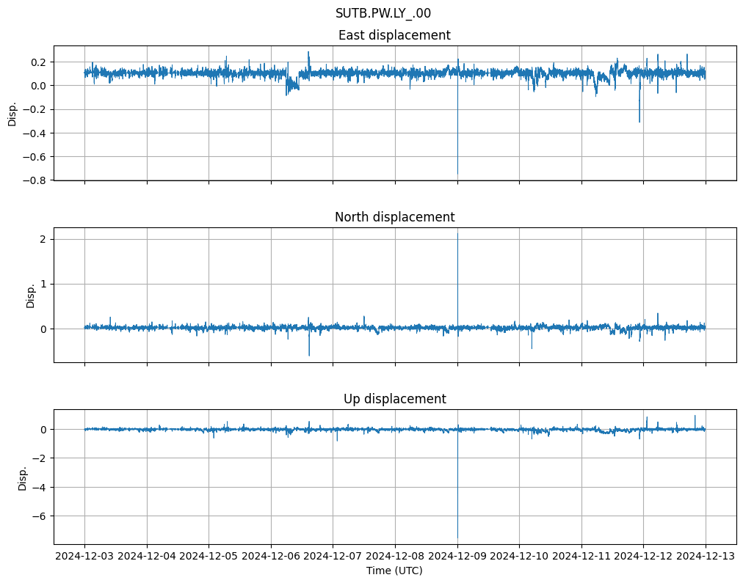This screenshot has height=583, width=743.
Task: Click the Time (UTC) axis label
Action: (x=394, y=571)
